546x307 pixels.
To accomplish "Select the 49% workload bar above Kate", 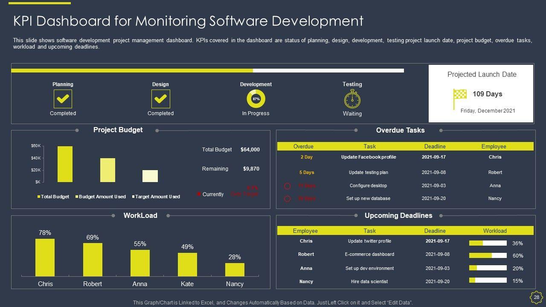I will tap(187, 264).
